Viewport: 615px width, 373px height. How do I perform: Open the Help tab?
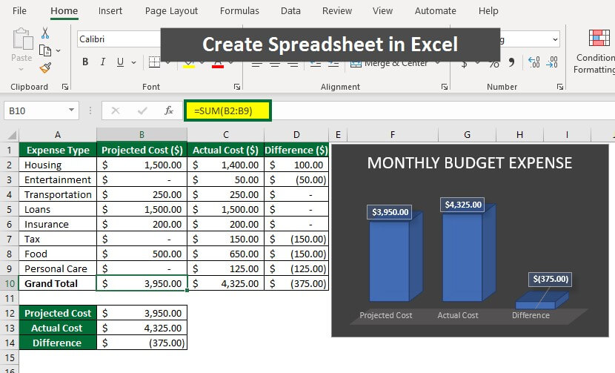tap(488, 11)
